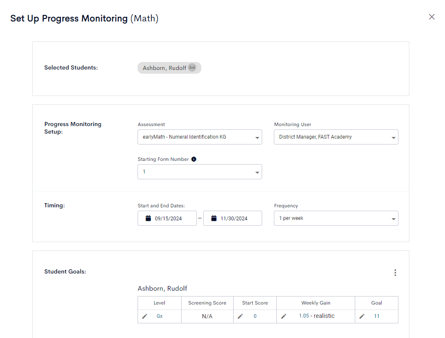Select the Ashborn, Rudolf student chip
This screenshot has height=338, width=445.
(169, 68)
